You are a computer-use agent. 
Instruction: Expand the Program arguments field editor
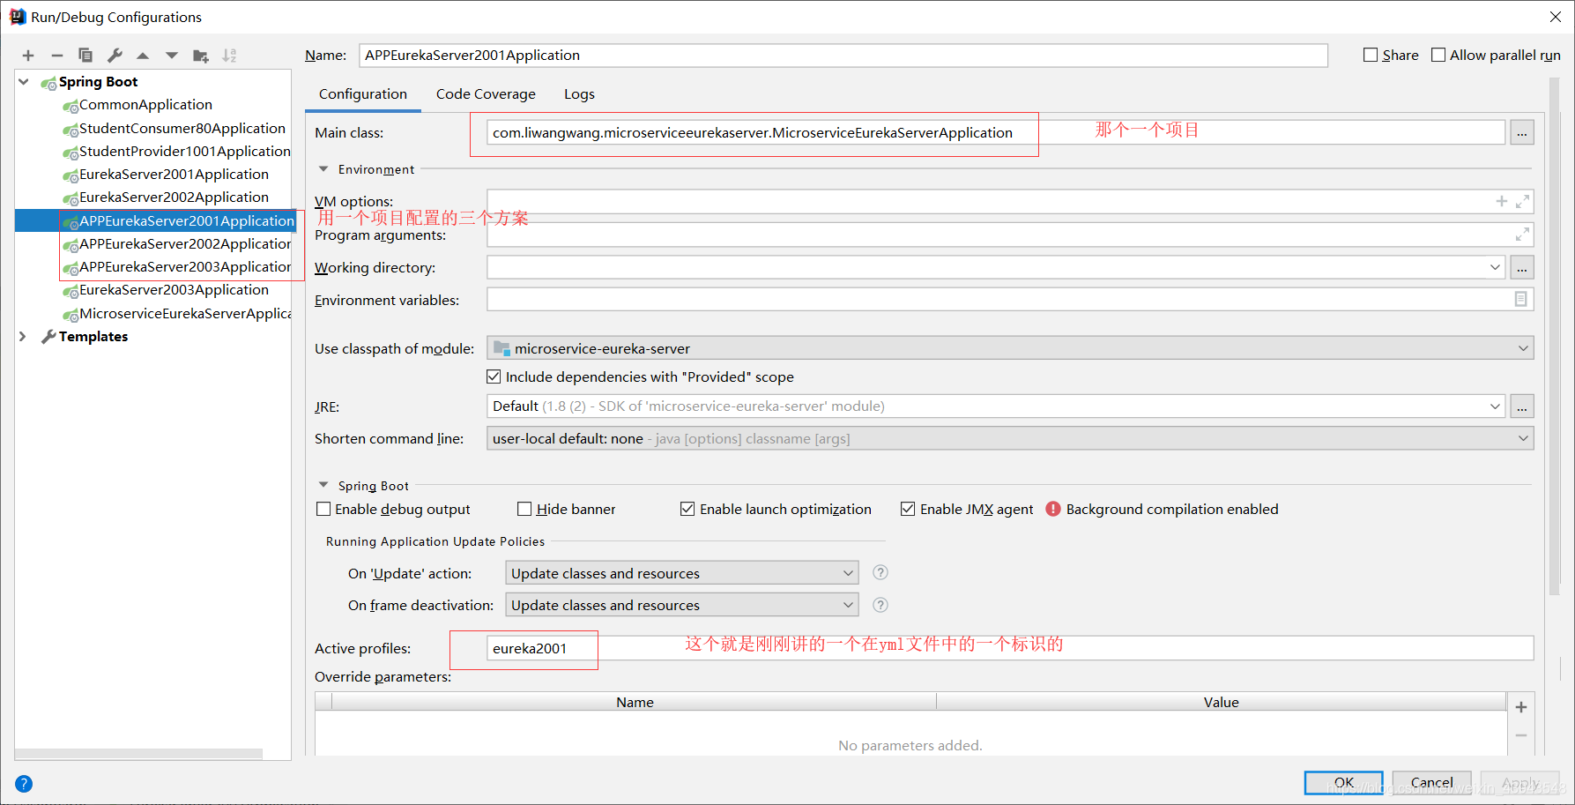coord(1522,235)
